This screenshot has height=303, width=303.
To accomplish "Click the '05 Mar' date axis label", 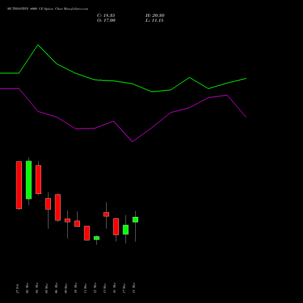I will (x=47, y=288).
